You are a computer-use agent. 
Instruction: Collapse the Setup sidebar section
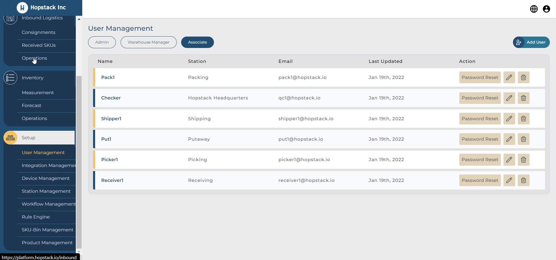pyautogui.click(x=28, y=138)
